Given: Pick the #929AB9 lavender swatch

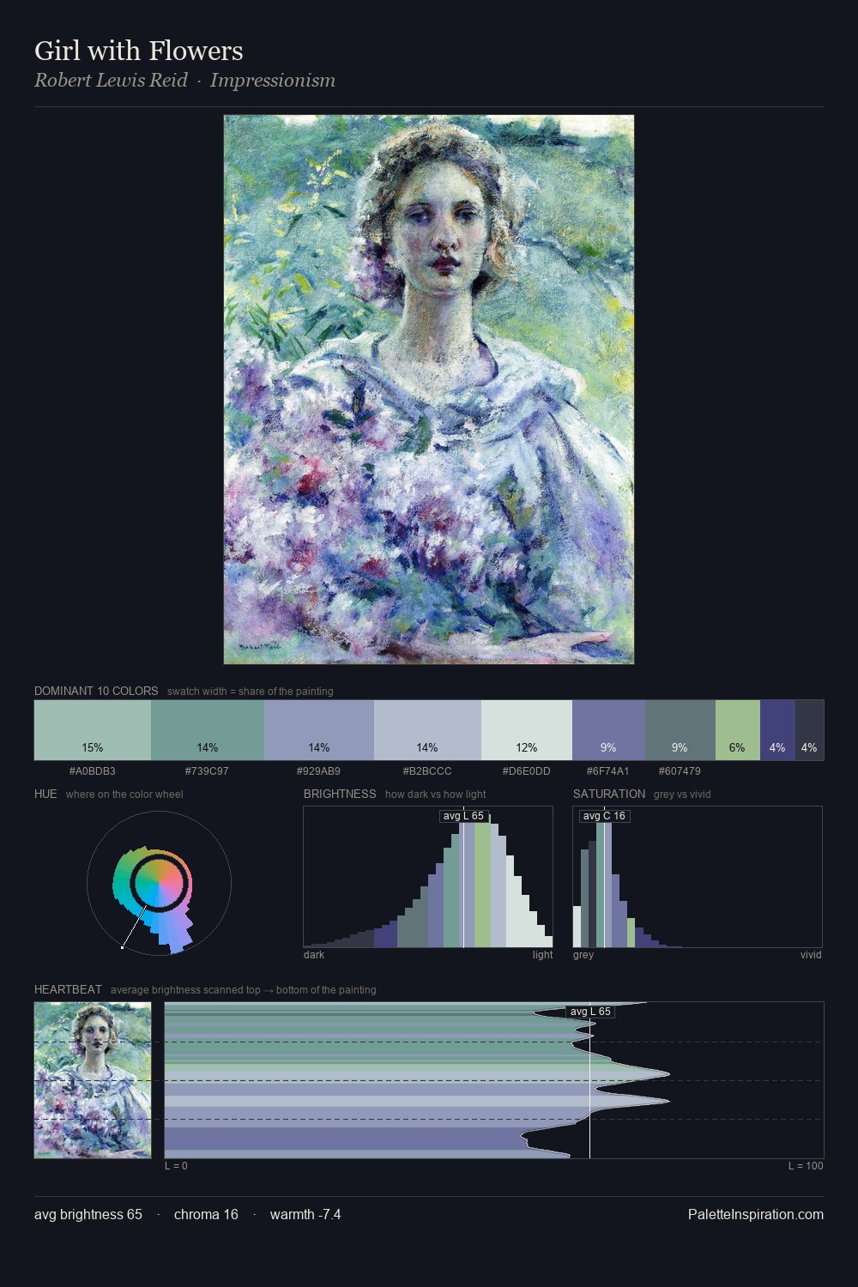Looking at the screenshot, I should pyautogui.click(x=319, y=730).
